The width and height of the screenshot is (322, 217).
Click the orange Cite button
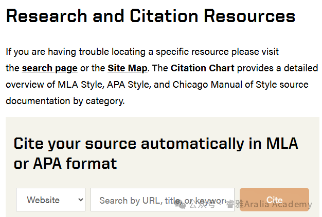tap(274, 200)
